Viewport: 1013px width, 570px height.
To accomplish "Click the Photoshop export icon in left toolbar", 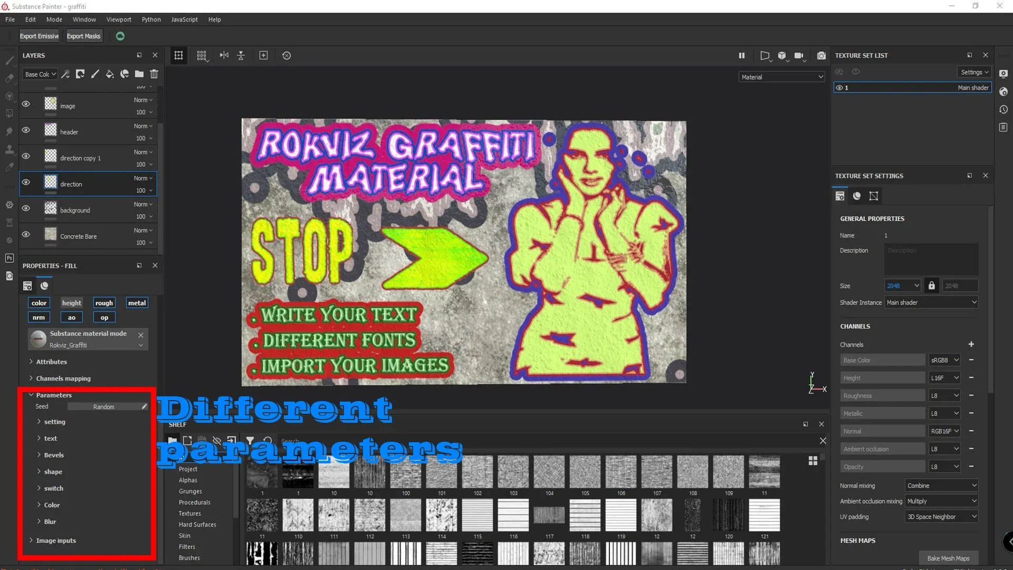I will point(9,258).
